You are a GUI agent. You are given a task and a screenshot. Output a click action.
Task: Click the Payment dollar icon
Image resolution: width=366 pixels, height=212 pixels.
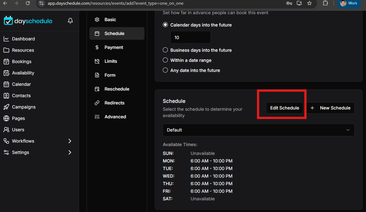[x=97, y=47]
